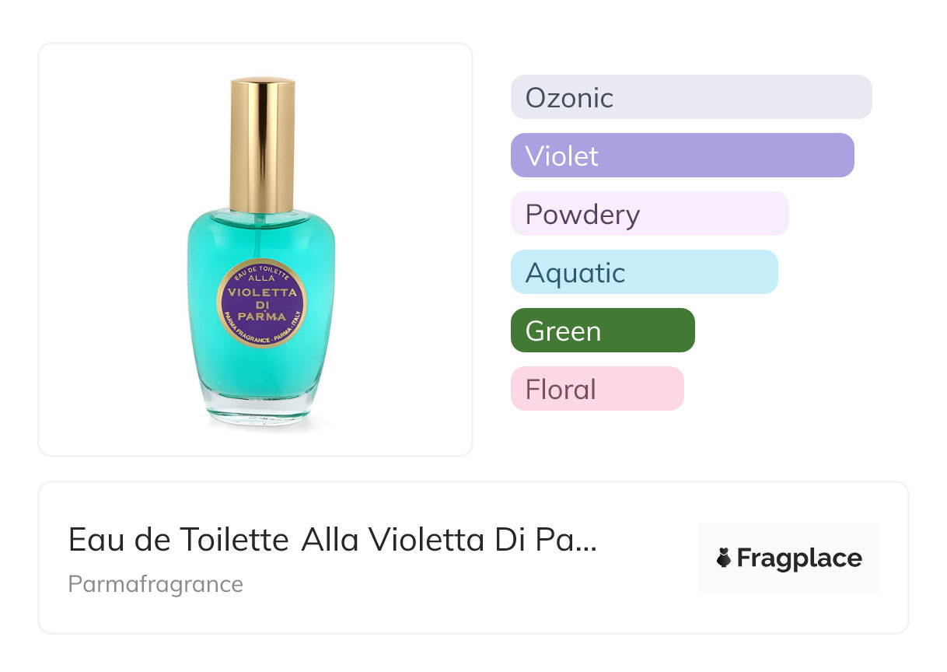Click the clear glass base of the bottle
947x672 pixels.
[262, 412]
